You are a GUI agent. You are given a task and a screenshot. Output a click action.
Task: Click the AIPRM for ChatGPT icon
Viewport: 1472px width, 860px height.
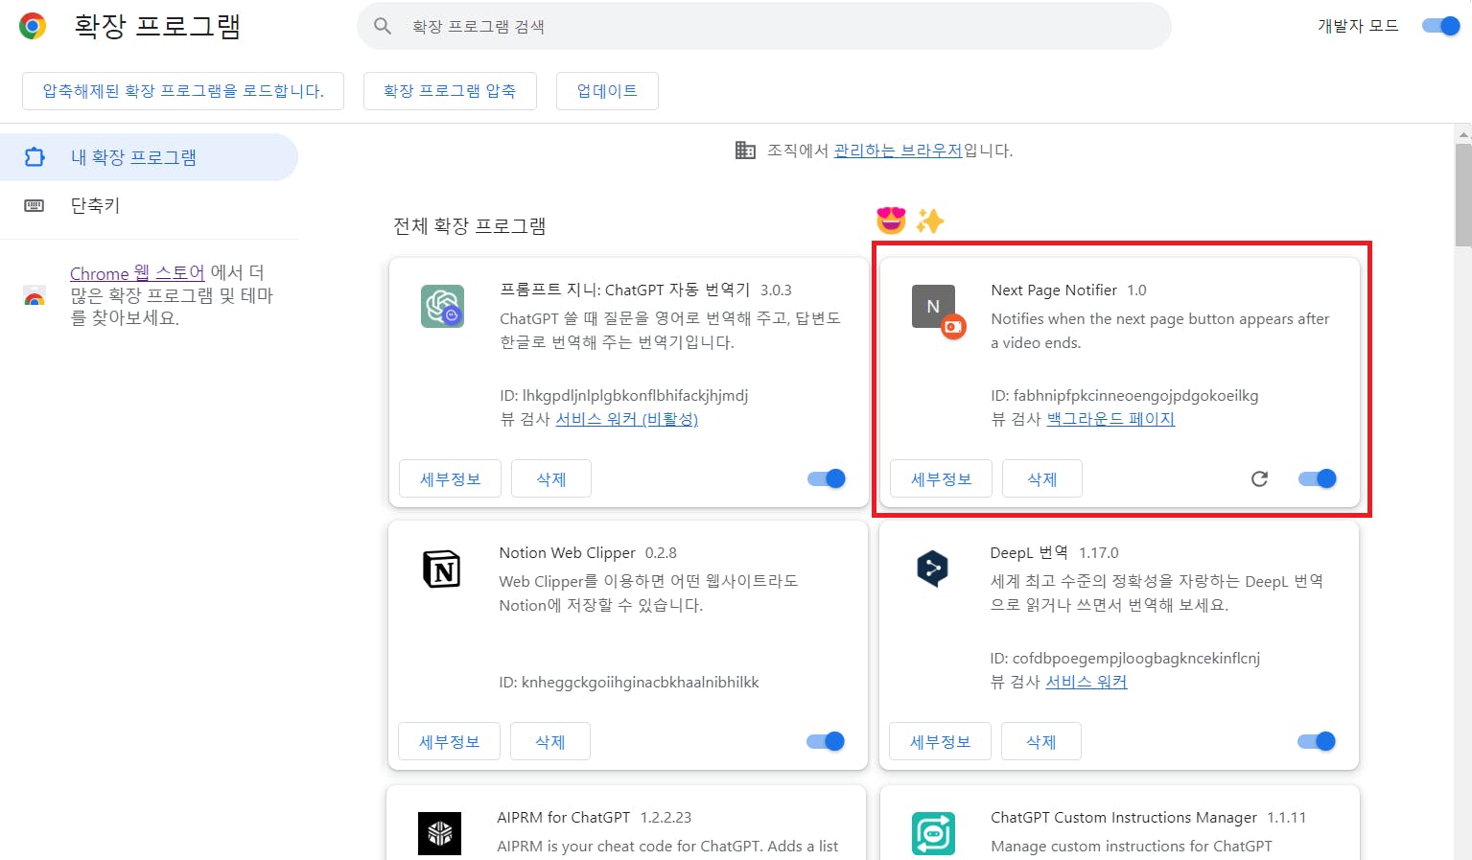(x=439, y=833)
